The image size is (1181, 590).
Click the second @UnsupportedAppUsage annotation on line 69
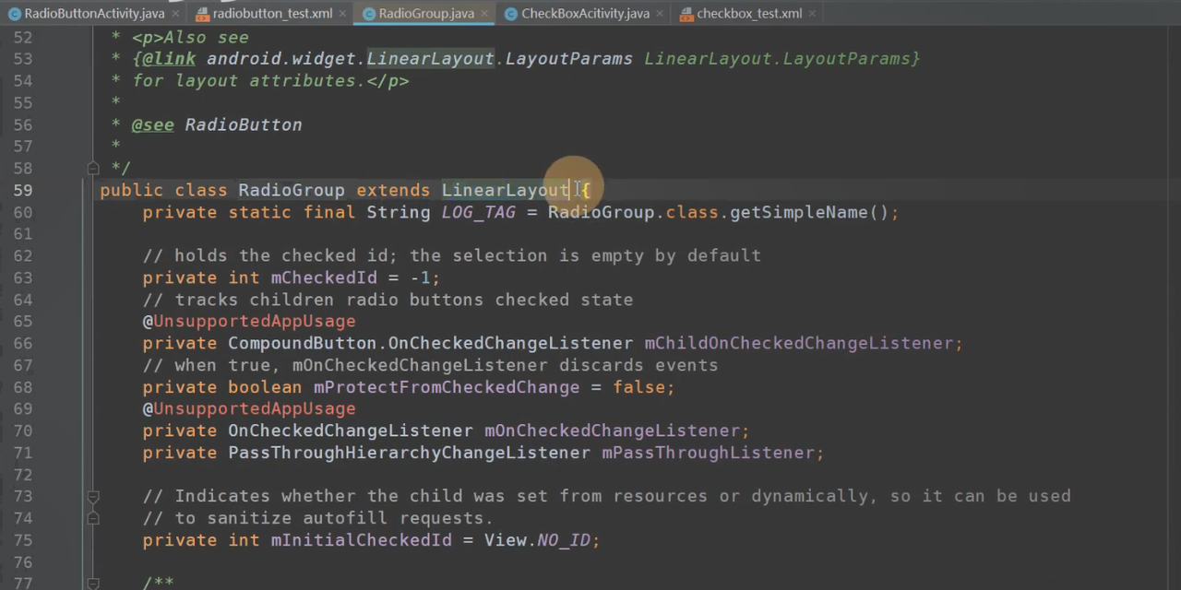[249, 408]
